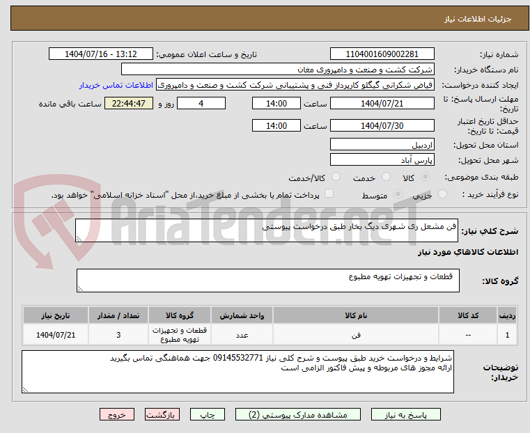Select the جزیی purchase process radio
This screenshot has height=433, width=530.
pyautogui.click(x=442, y=194)
